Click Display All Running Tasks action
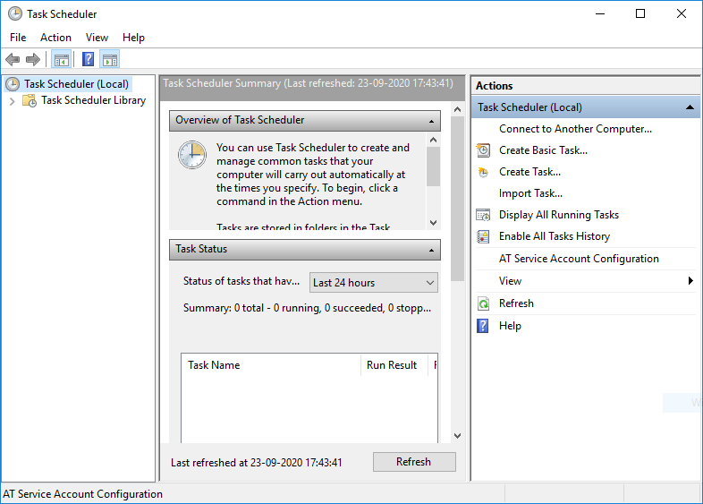The height and width of the screenshot is (504, 703). (x=559, y=215)
